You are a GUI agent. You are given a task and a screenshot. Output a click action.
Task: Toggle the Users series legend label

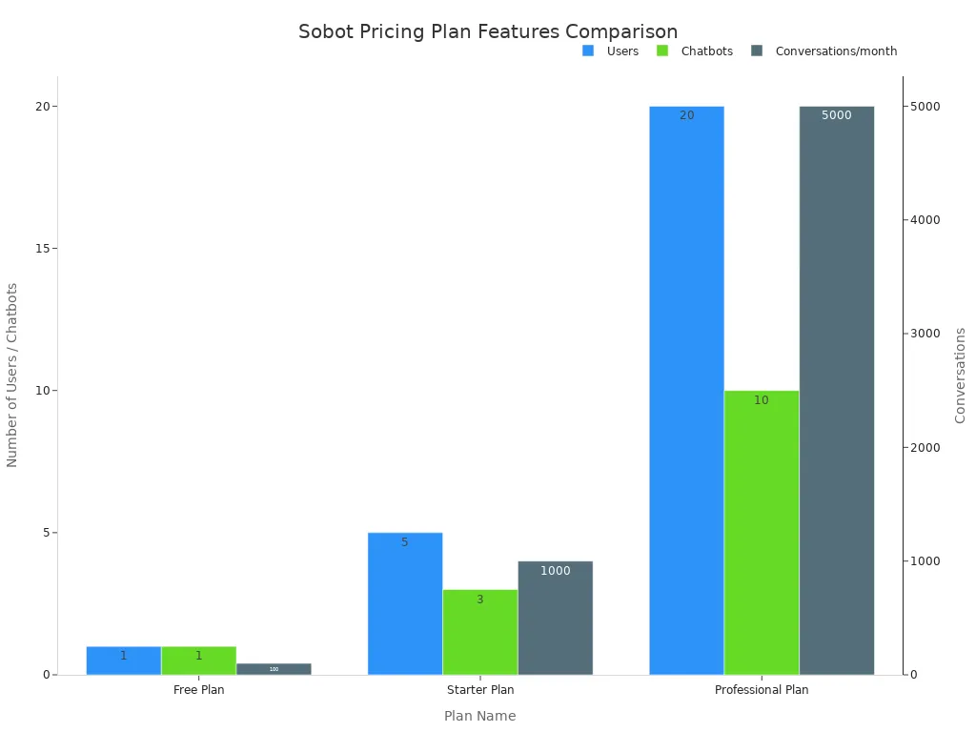tap(622, 51)
